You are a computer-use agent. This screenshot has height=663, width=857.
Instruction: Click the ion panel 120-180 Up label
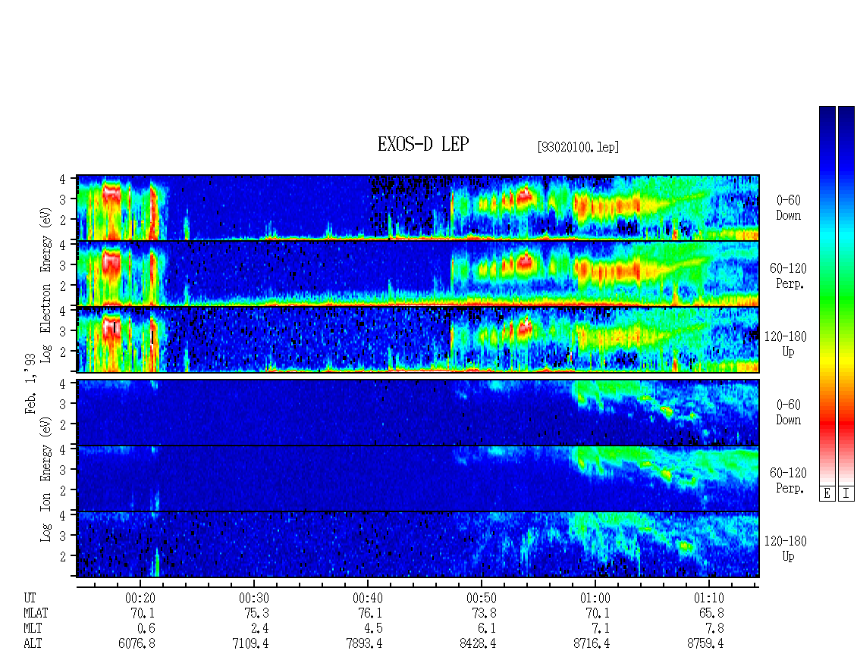(786, 549)
